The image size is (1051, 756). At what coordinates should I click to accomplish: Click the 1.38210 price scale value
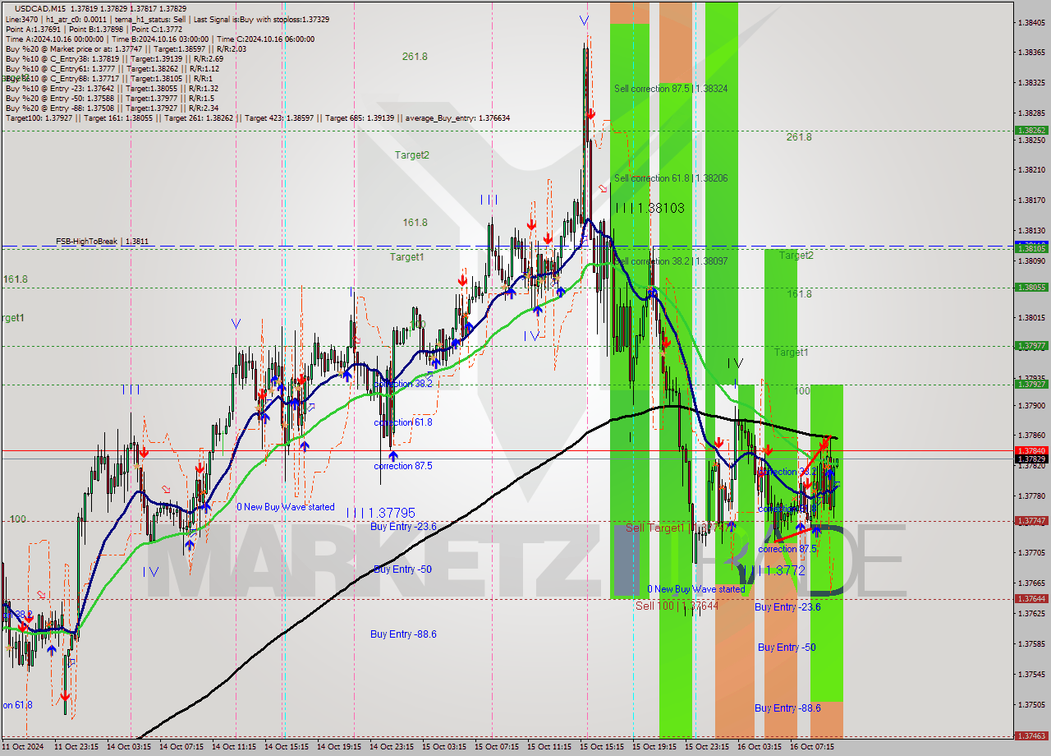pos(1030,169)
